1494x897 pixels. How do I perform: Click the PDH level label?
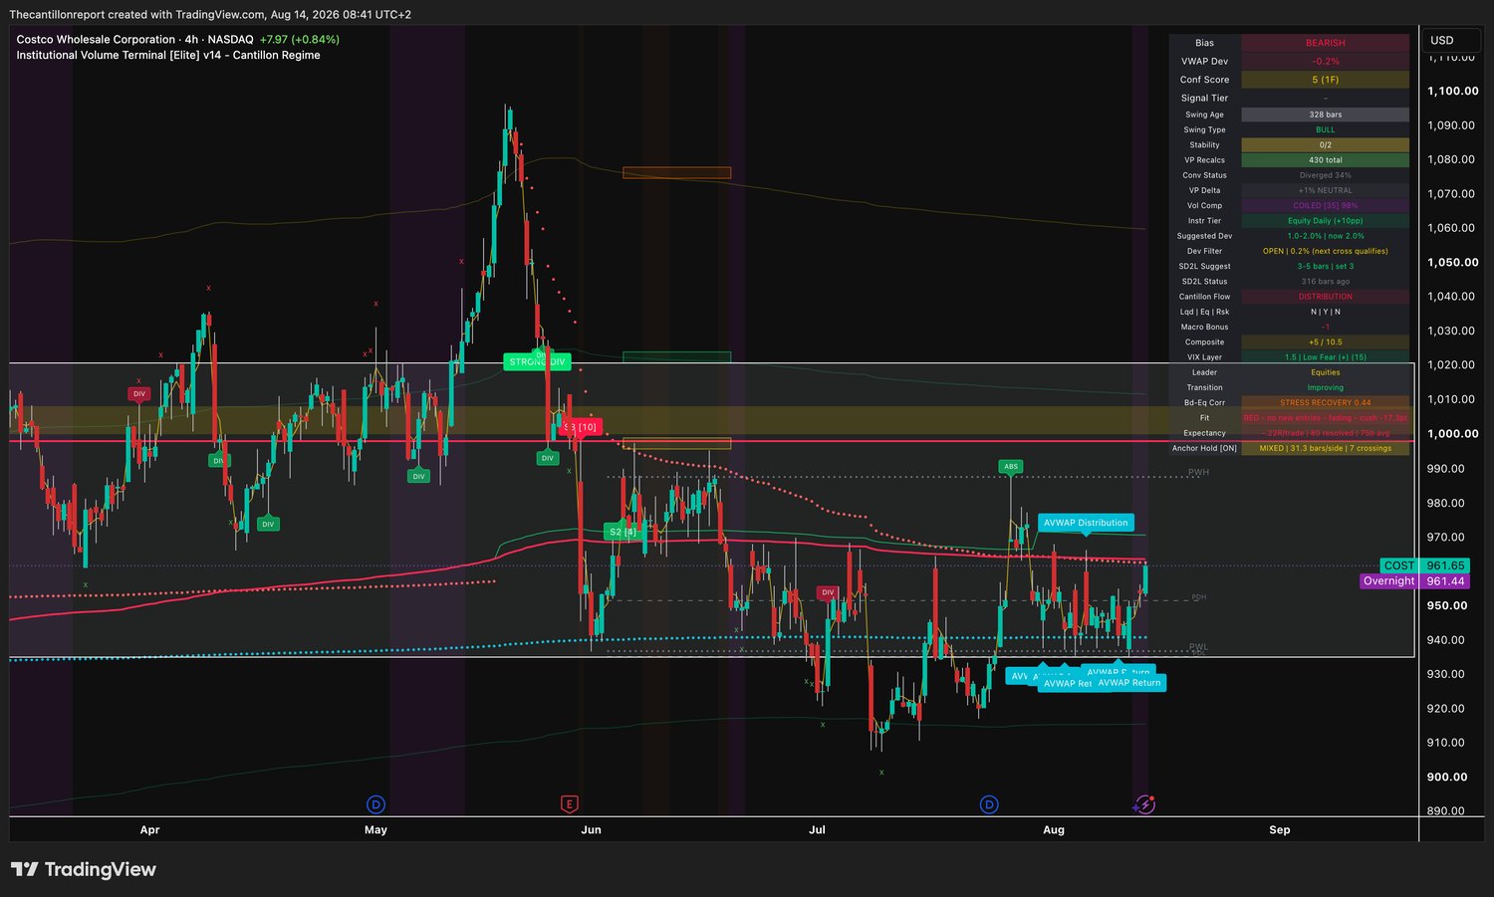pyautogui.click(x=1198, y=597)
